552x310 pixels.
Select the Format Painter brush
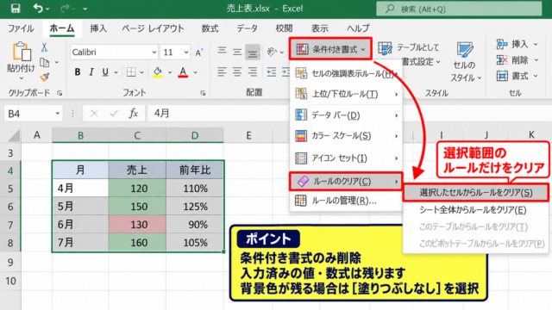44,77
